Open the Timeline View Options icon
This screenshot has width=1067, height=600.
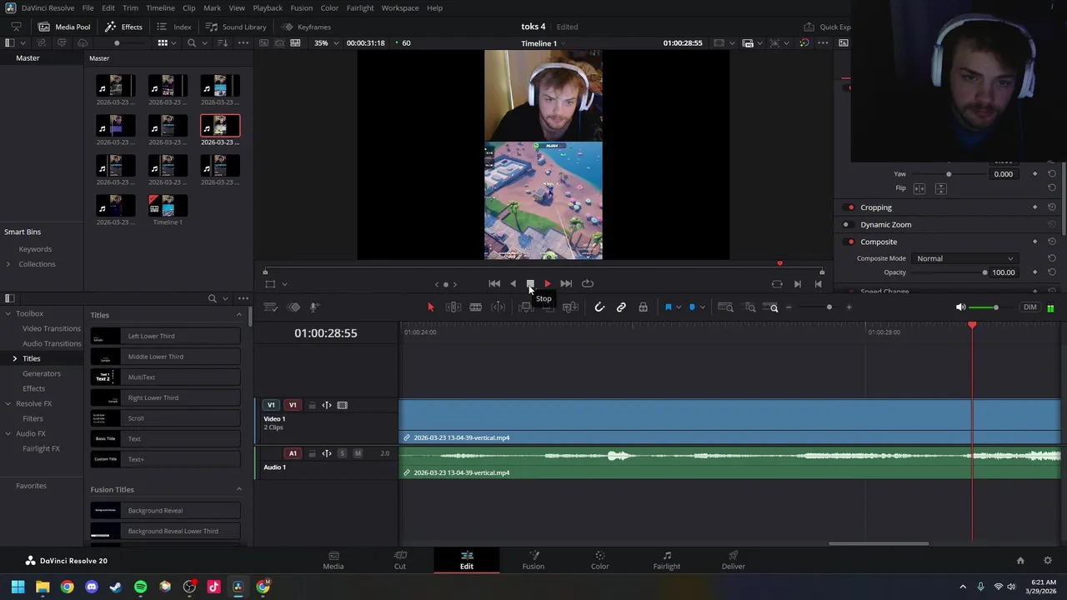[270, 307]
